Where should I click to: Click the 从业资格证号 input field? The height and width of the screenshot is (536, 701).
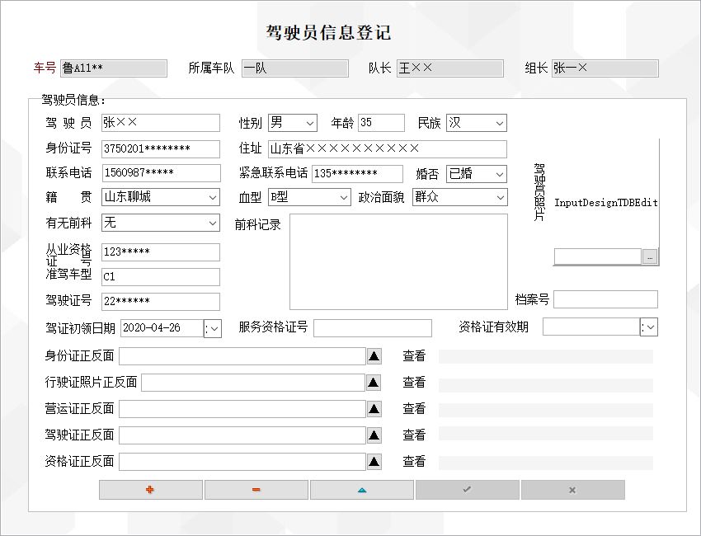161,252
